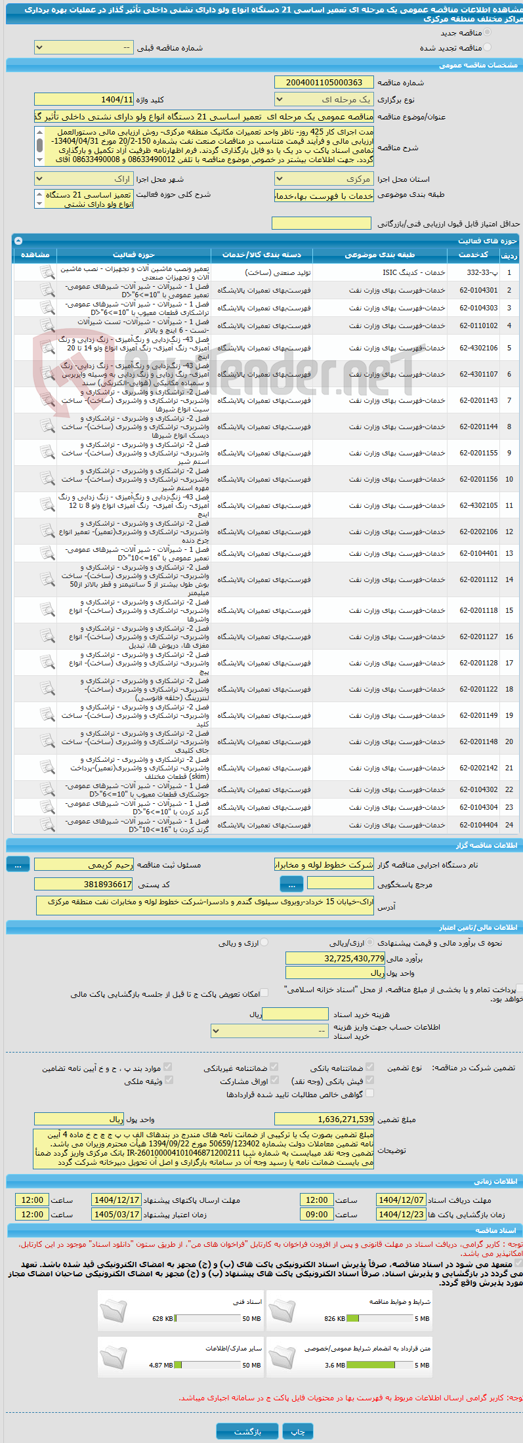Open the متن قرارداد folder
Image resolution: width=523 pixels, height=1443 pixels.
click(282, 1356)
